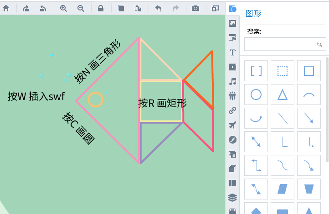Click the overlapping windows icon in the toolbar
The height and width of the screenshot is (214, 329).
(x=216, y=8)
